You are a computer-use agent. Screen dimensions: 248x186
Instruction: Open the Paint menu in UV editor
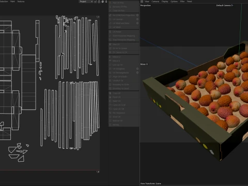click(x=12, y=2)
